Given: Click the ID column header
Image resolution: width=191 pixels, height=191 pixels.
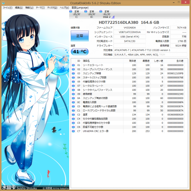Looking at the screenshot, I should coord(79,61).
